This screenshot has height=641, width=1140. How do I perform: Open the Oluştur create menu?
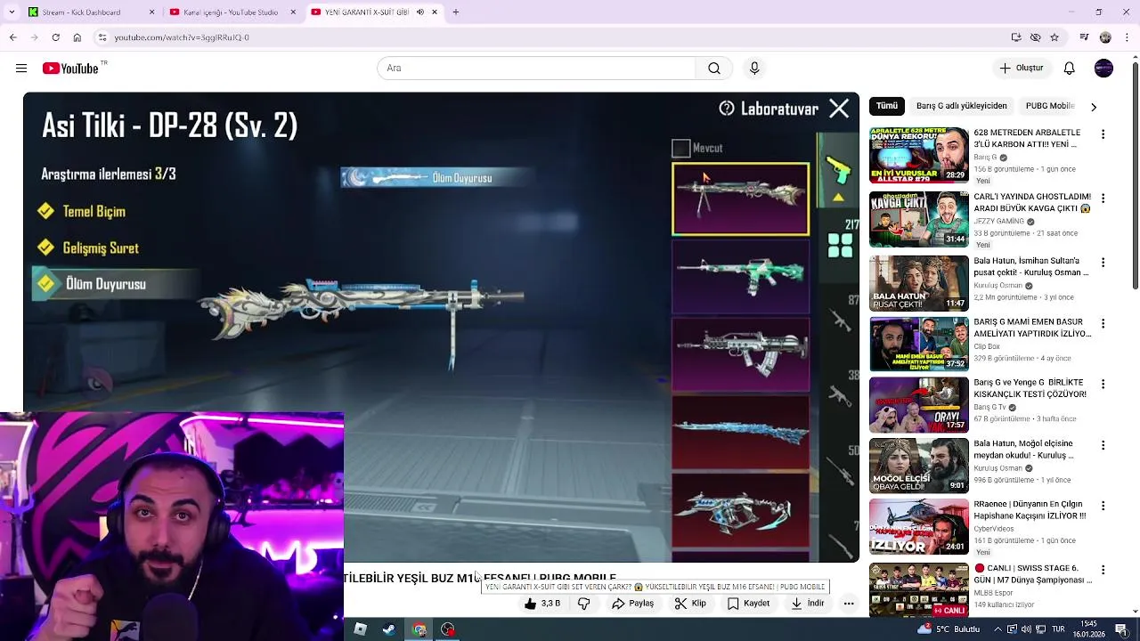[x=1022, y=69]
